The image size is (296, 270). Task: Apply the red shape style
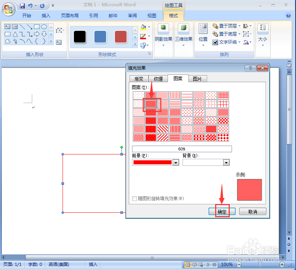[x=121, y=37]
